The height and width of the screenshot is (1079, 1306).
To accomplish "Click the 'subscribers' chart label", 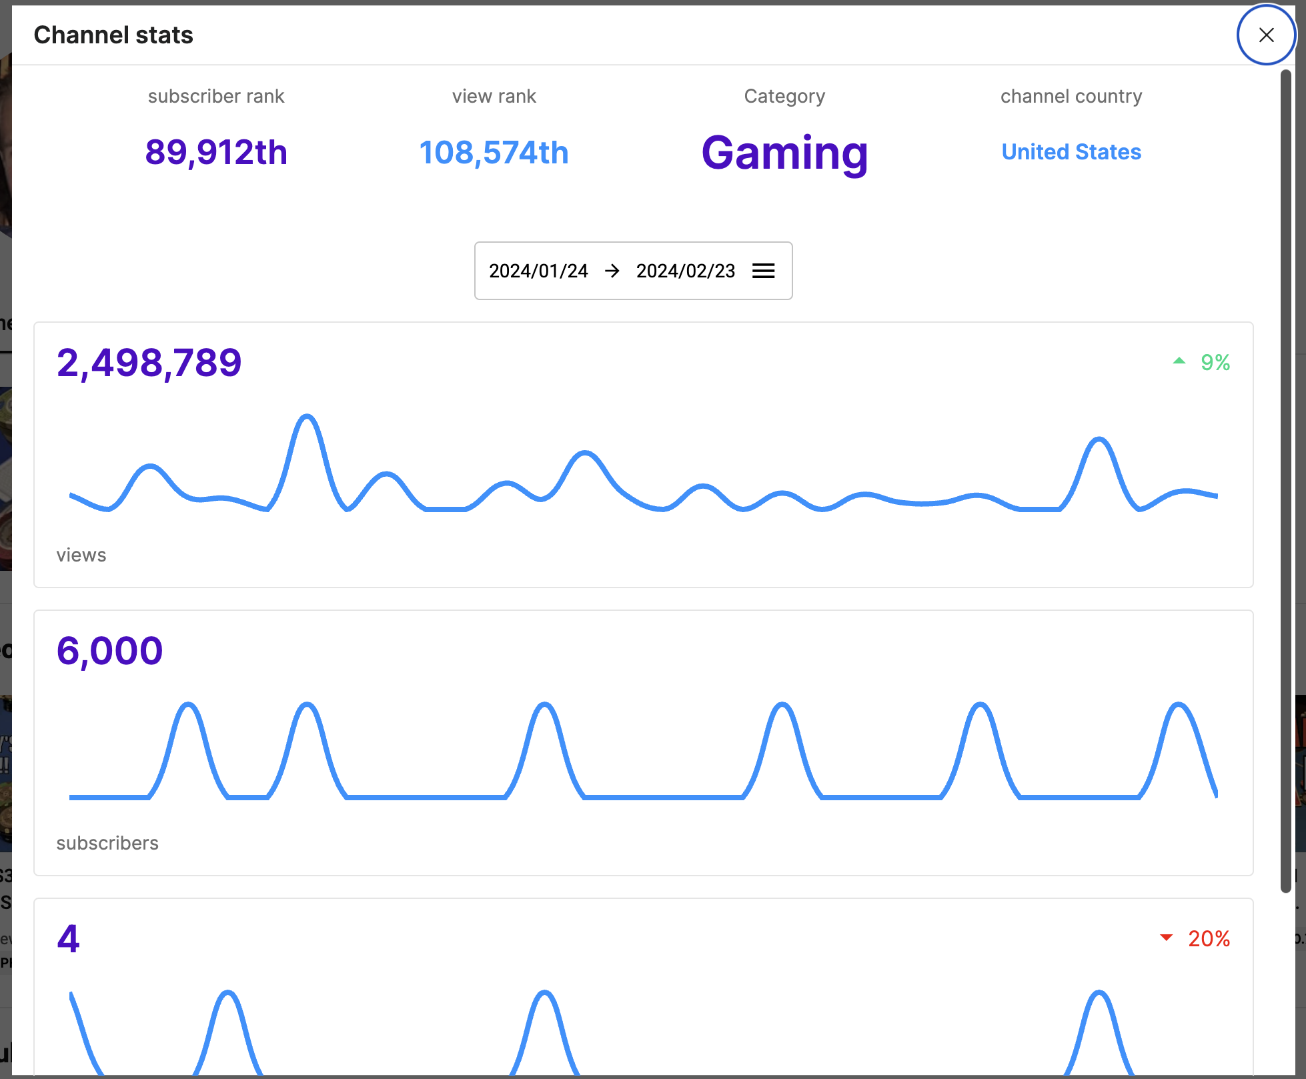I will 107,843.
